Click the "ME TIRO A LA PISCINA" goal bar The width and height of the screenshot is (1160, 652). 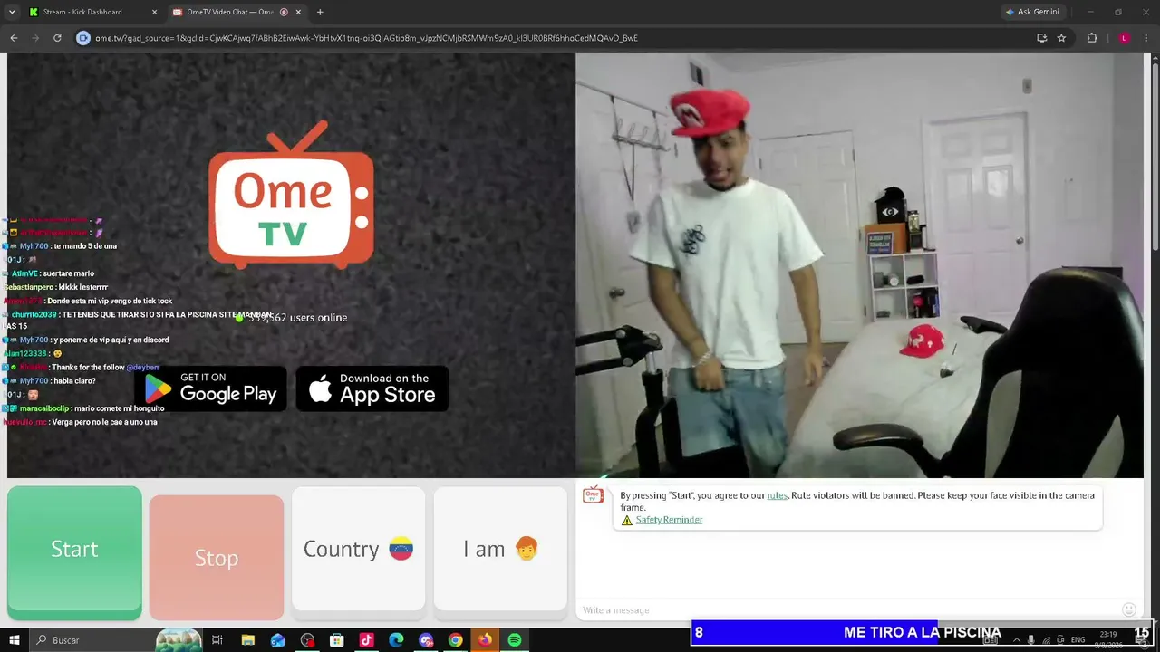(922, 633)
